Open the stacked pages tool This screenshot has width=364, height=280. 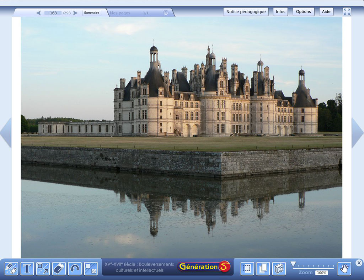(x=263, y=269)
